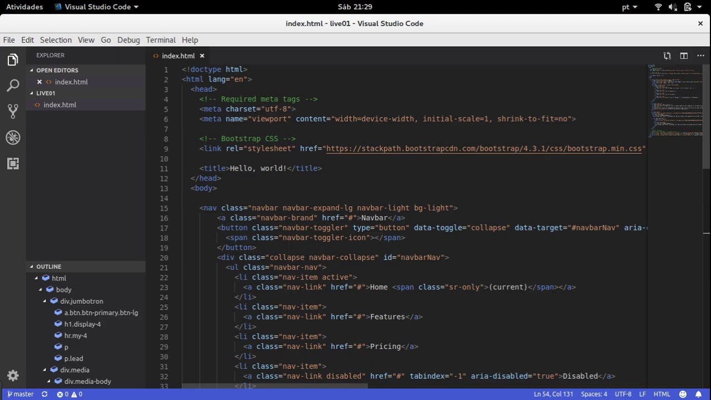The height and width of the screenshot is (400, 711).
Task: Select h1.display-4 in Outline
Action: click(x=82, y=324)
